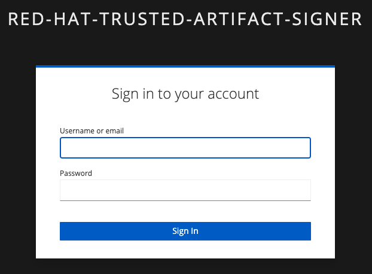Click the word "Sign" in the card heading
The height and width of the screenshot is (274, 372).
[x=126, y=94]
